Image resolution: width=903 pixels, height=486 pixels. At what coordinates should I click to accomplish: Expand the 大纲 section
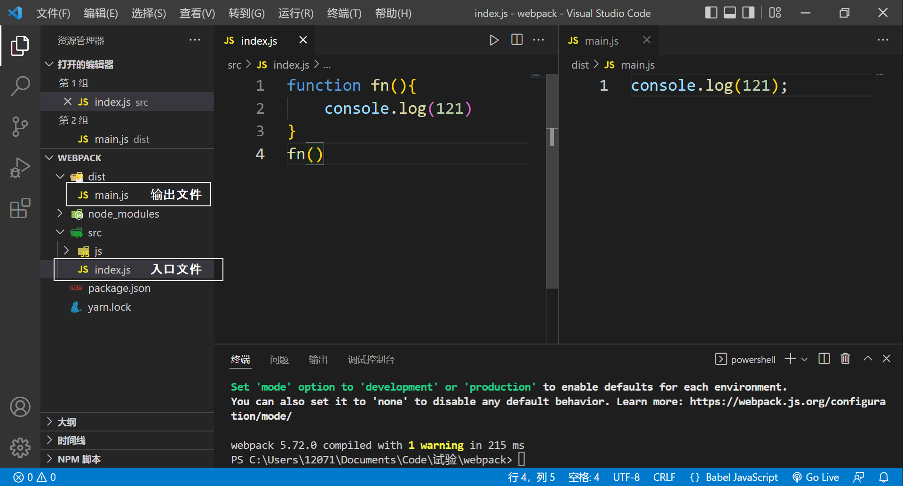[127, 422]
